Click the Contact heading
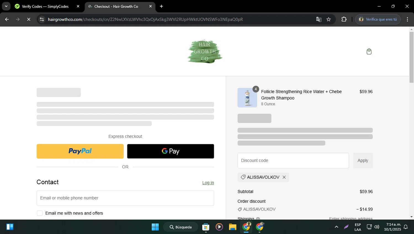 [47, 182]
